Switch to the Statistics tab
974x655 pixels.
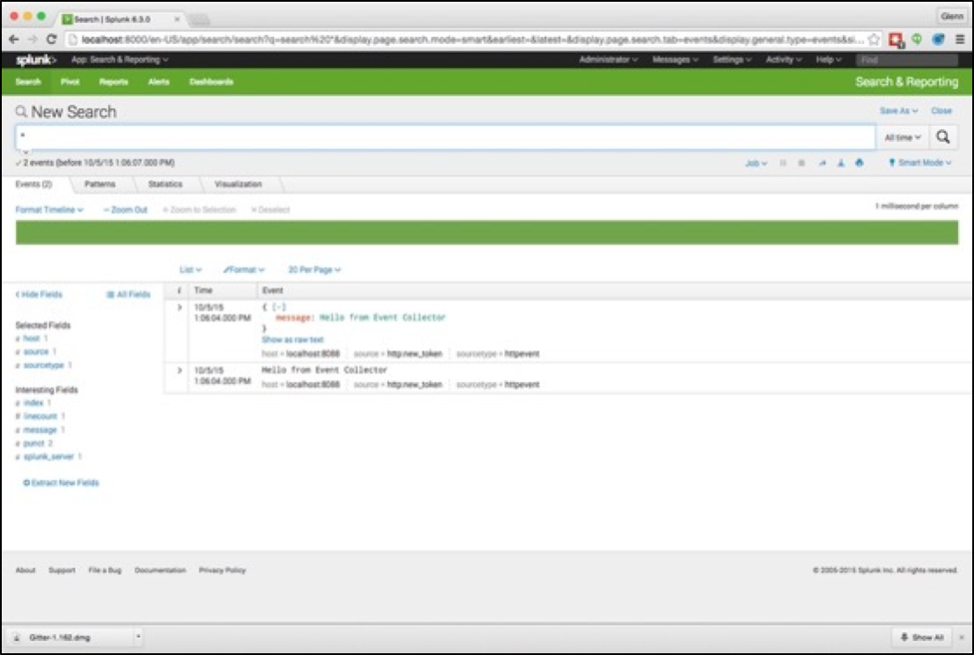click(166, 184)
